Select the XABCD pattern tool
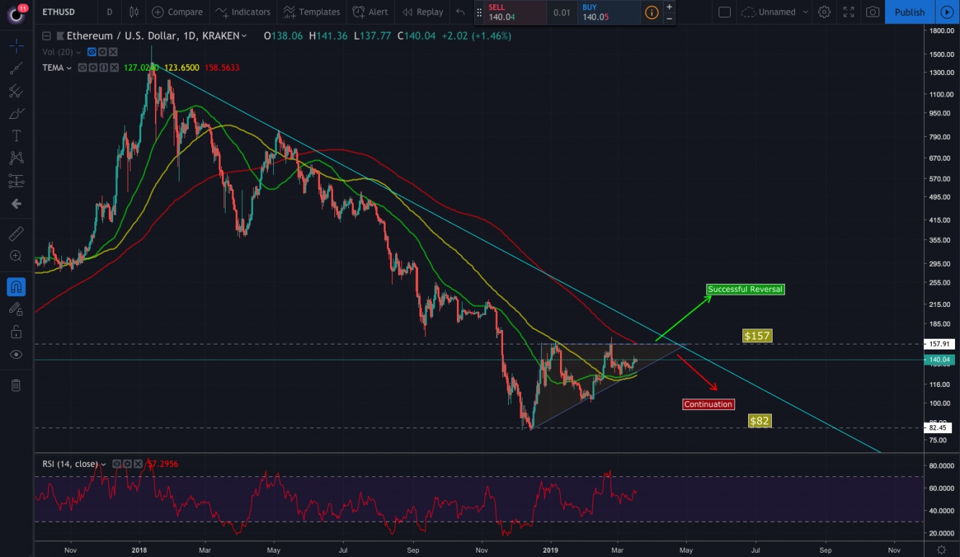This screenshot has width=960, height=557. [16, 159]
